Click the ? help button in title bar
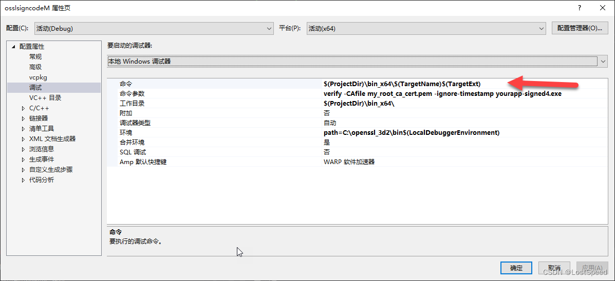The width and height of the screenshot is (615, 281). (580, 8)
